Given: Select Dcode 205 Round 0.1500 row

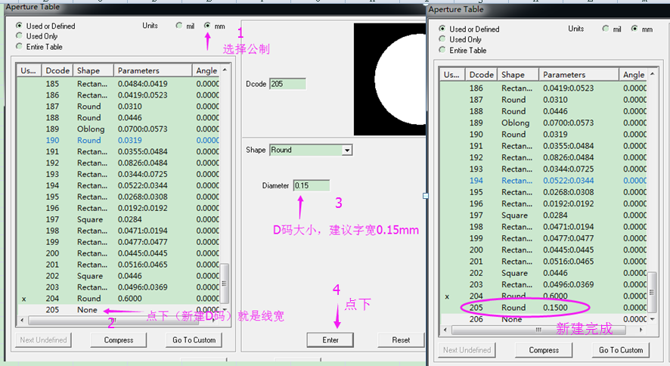Looking at the screenshot, I should click(514, 308).
